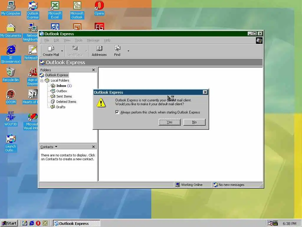The width and height of the screenshot is (302, 227).
Task: Open the Send/Recv dropdown arrow
Action: pyautogui.click(x=86, y=51)
